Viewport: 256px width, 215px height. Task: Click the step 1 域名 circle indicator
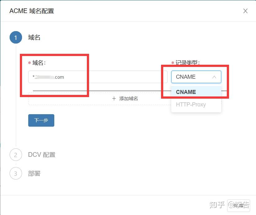click(x=16, y=37)
